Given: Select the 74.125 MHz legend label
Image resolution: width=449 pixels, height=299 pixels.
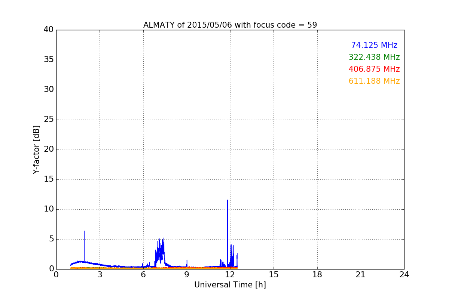Looking at the screenshot, I should [374, 45].
